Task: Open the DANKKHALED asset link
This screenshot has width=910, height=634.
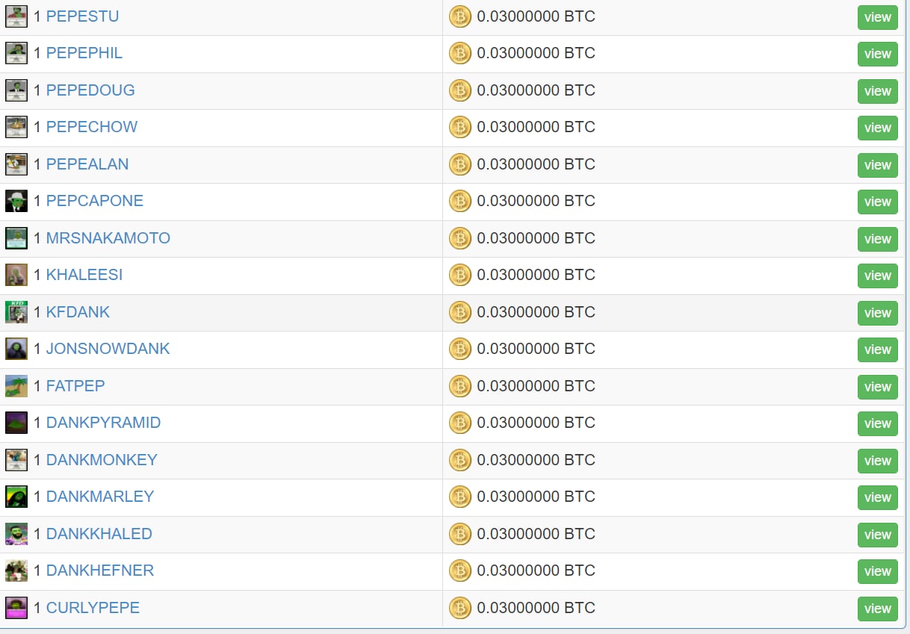Action: click(99, 534)
